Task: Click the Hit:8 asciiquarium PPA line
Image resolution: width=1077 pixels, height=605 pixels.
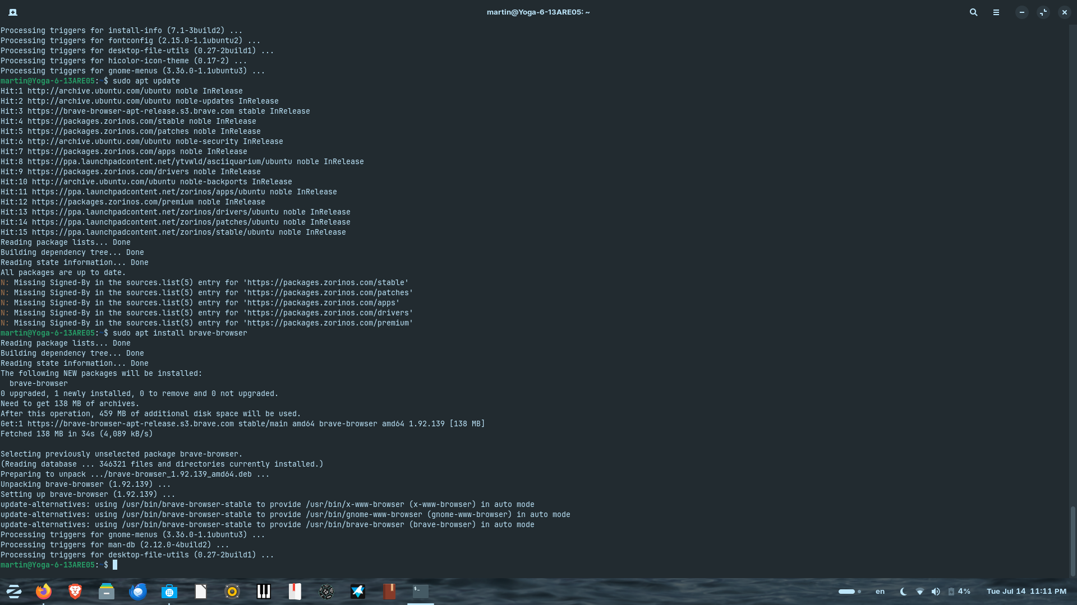Action: 182,161
